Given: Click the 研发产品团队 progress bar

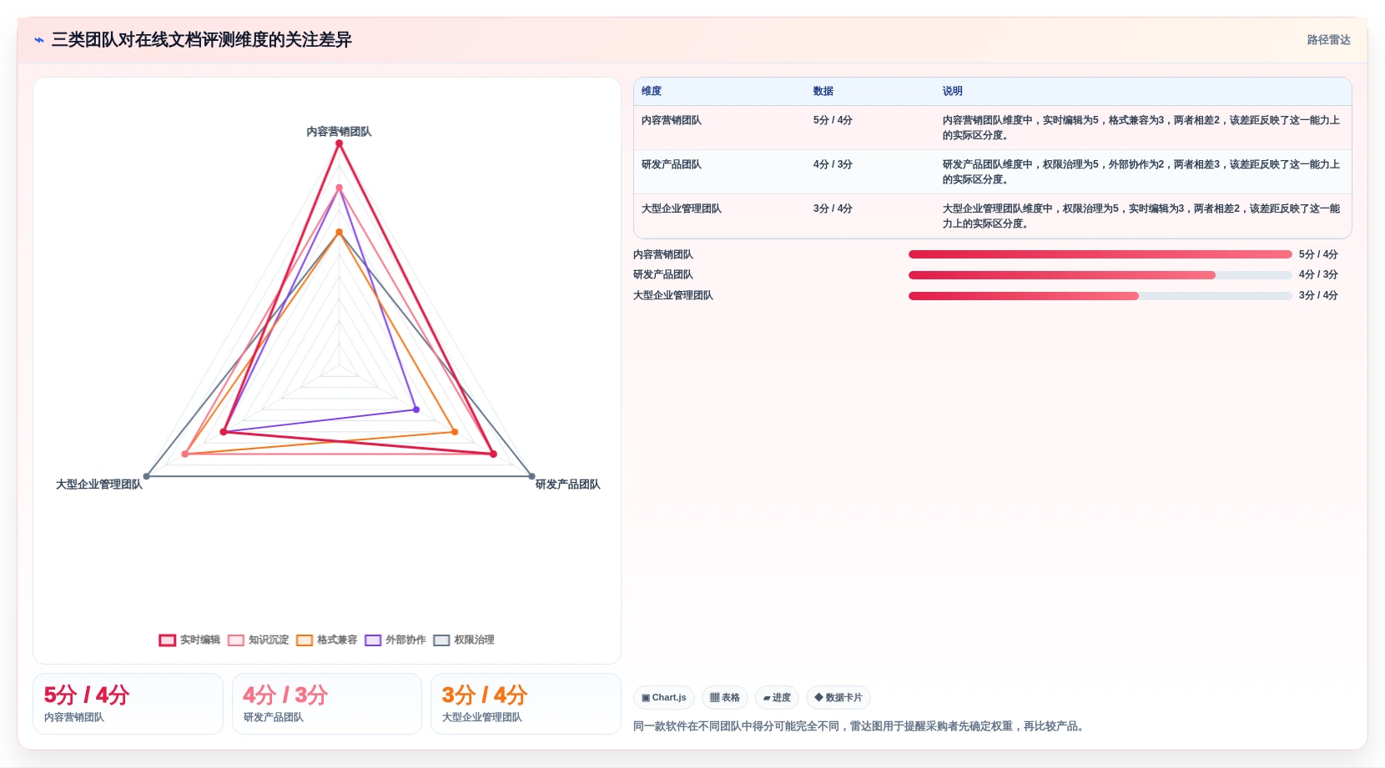Looking at the screenshot, I should tap(1100, 275).
